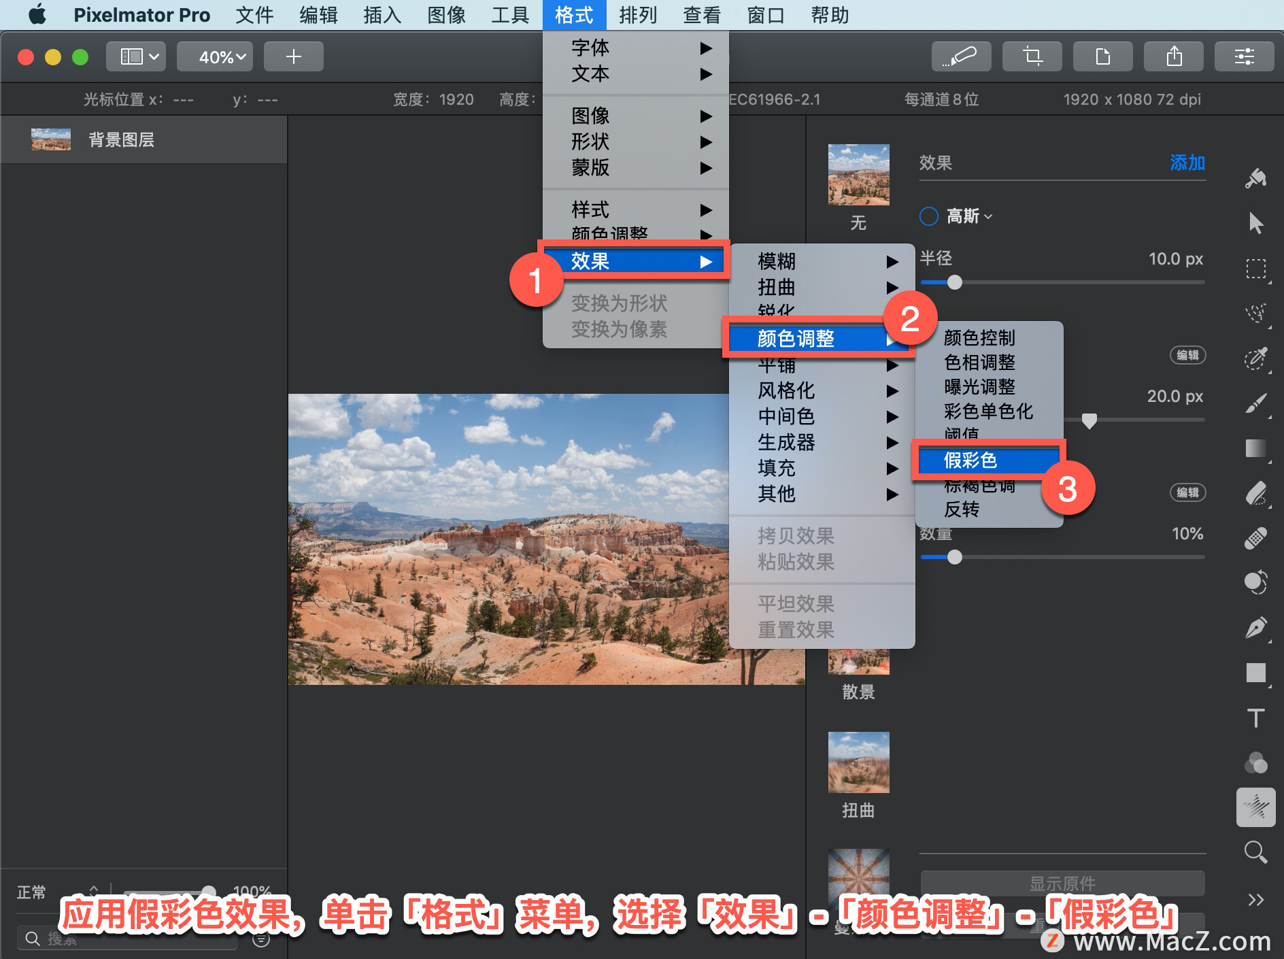Click the plus add button in toolbar
Viewport: 1284px width, 959px height.
(x=293, y=56)
